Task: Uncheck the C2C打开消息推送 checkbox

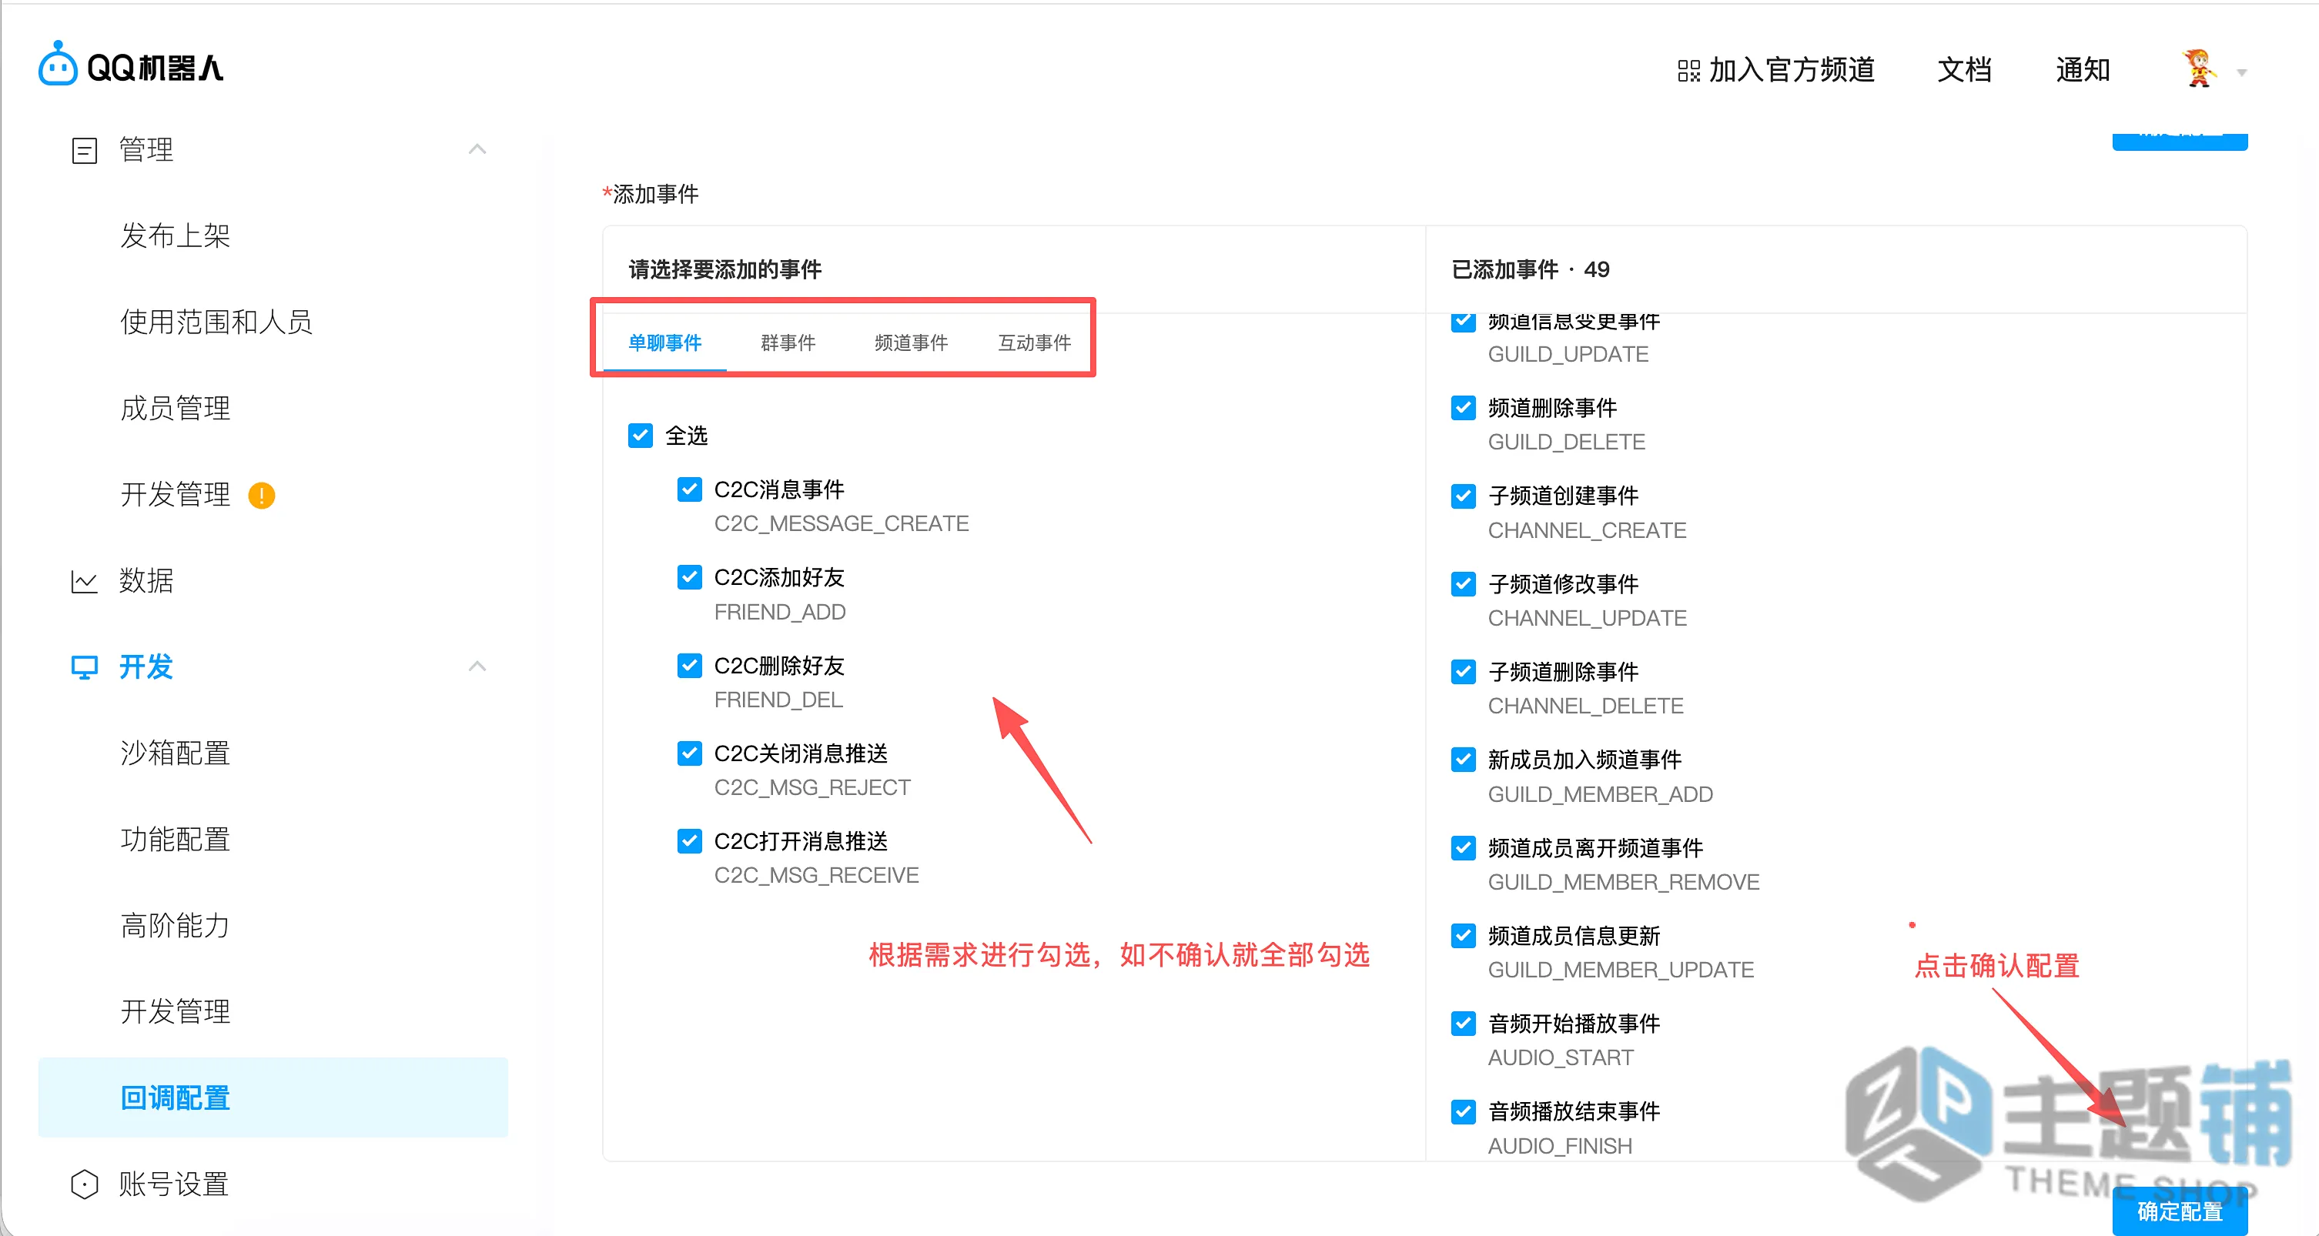Action: (x=690, y=841)
